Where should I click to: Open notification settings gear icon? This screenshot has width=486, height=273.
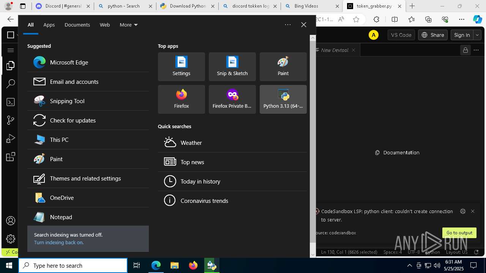point(463,211)
